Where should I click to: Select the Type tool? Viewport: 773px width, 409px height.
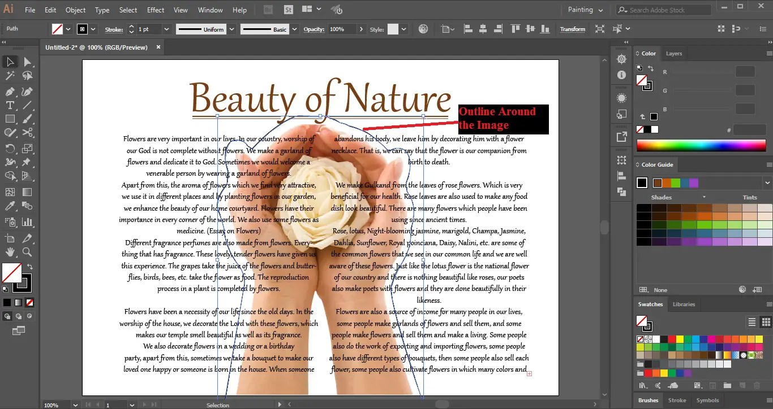pyautogui.click(x=10, y=105)
